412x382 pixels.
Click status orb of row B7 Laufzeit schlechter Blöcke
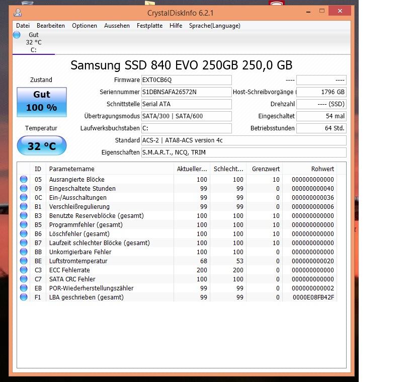(x=24, y=243)
